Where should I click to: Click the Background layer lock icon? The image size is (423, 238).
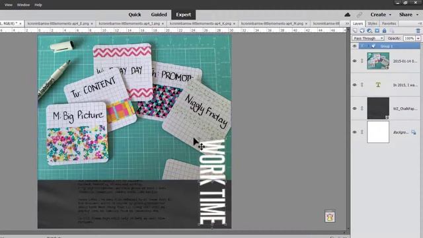coord(414,132)
